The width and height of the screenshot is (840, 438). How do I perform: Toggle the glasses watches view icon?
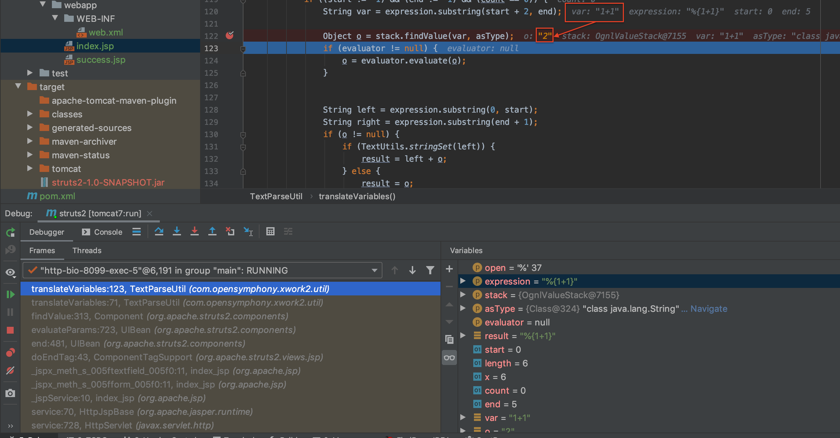tap(449, 357)
